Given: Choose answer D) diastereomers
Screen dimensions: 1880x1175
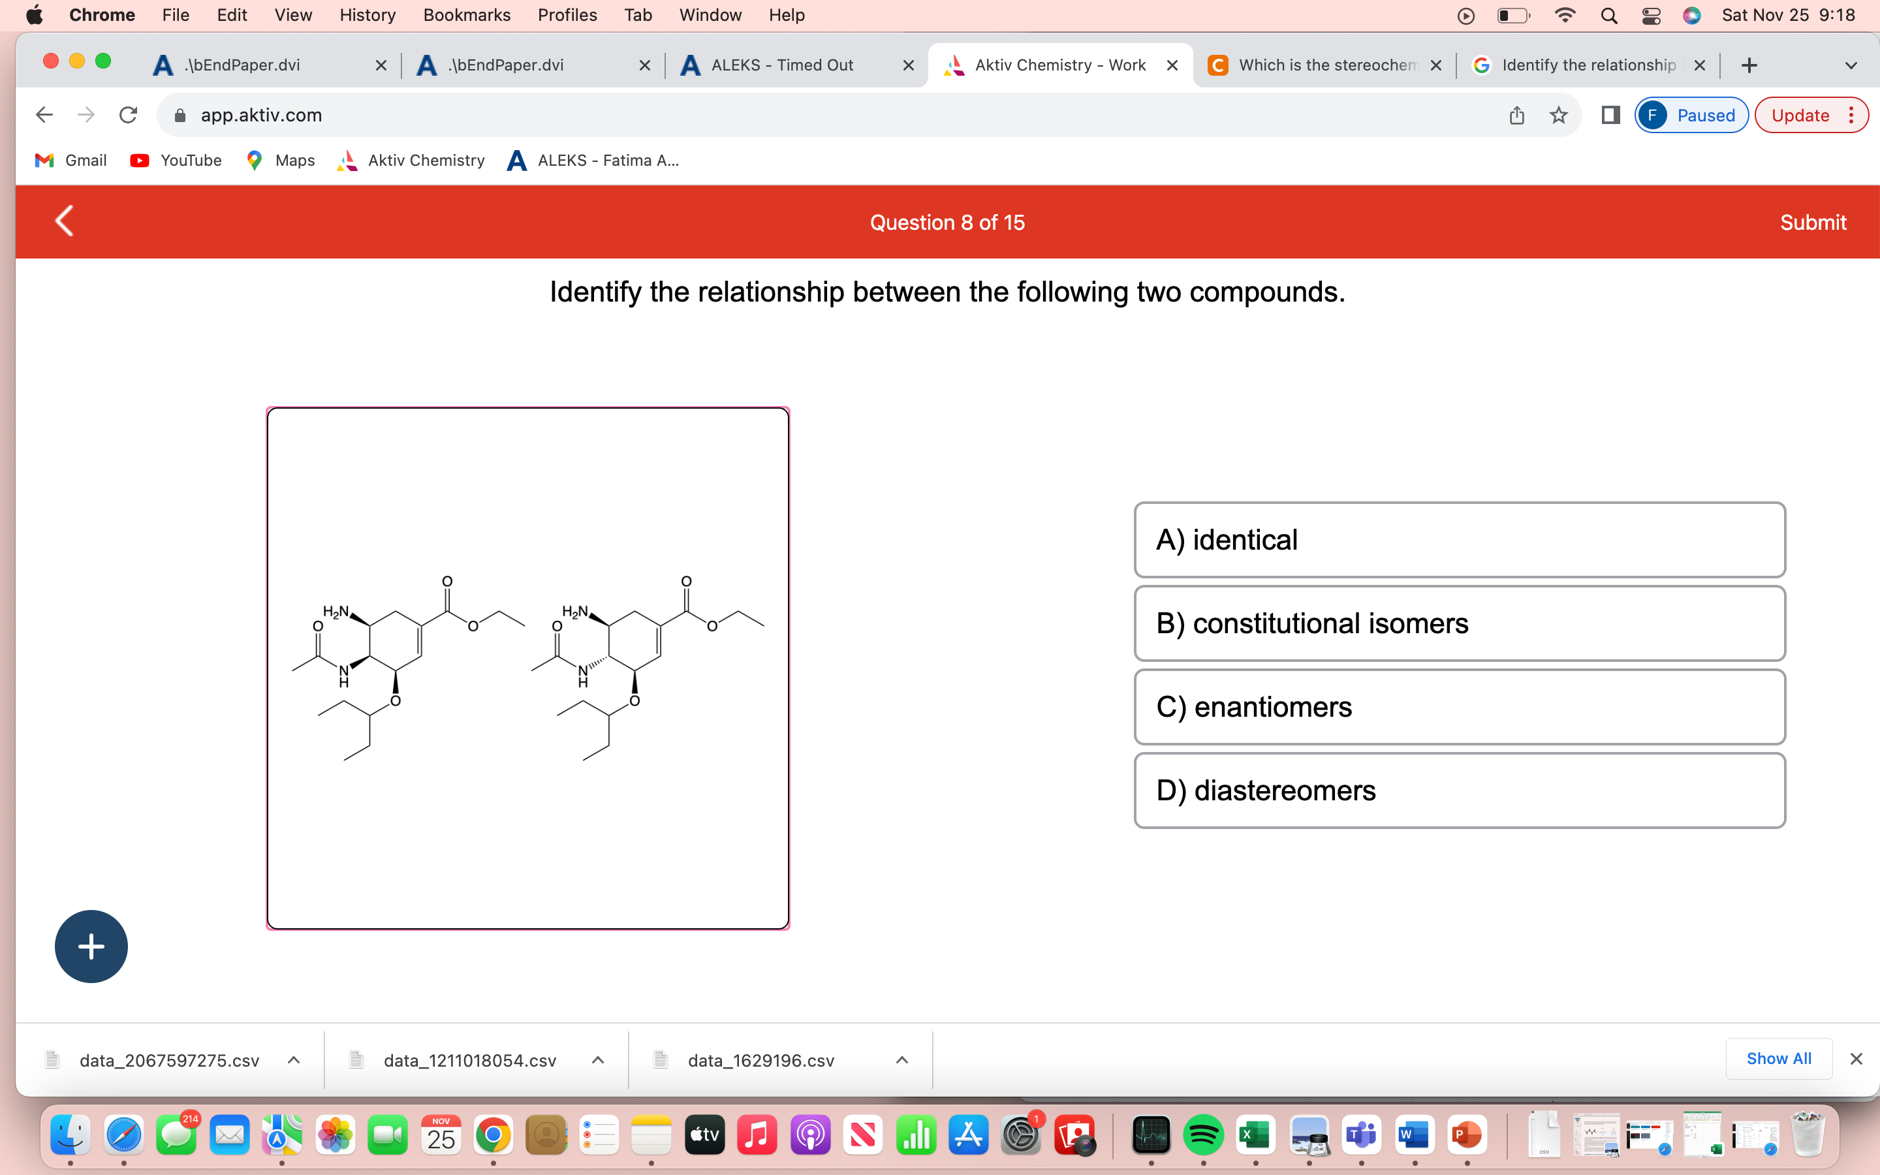Looking at the screenshot, I should [x=1459, y=791].
